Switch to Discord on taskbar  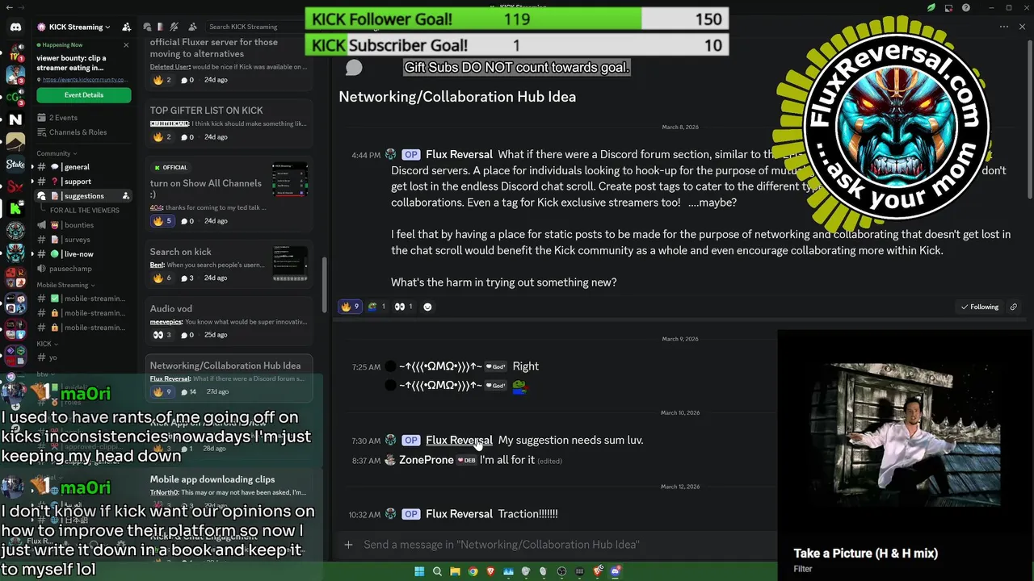coord(616,571)
